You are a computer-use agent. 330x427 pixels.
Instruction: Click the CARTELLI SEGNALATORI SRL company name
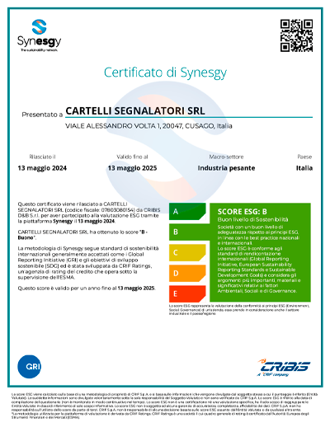click(135, 110)
